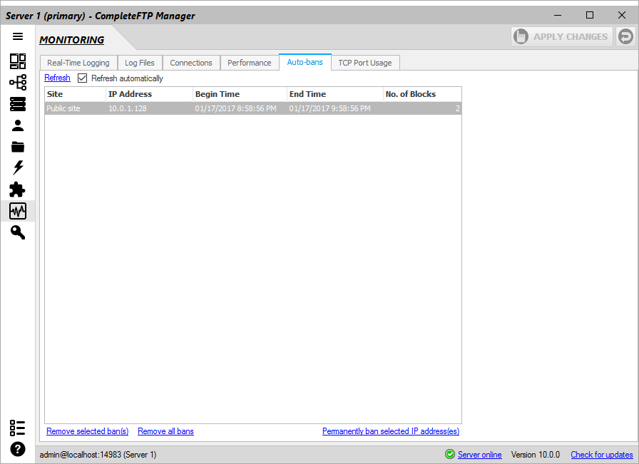The width and height of the screenshot is (639, 464).
Task: Sort by the End Time column header
Action: [335, 94]
